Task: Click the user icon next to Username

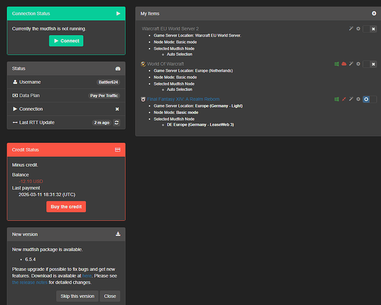Action: 15,82
